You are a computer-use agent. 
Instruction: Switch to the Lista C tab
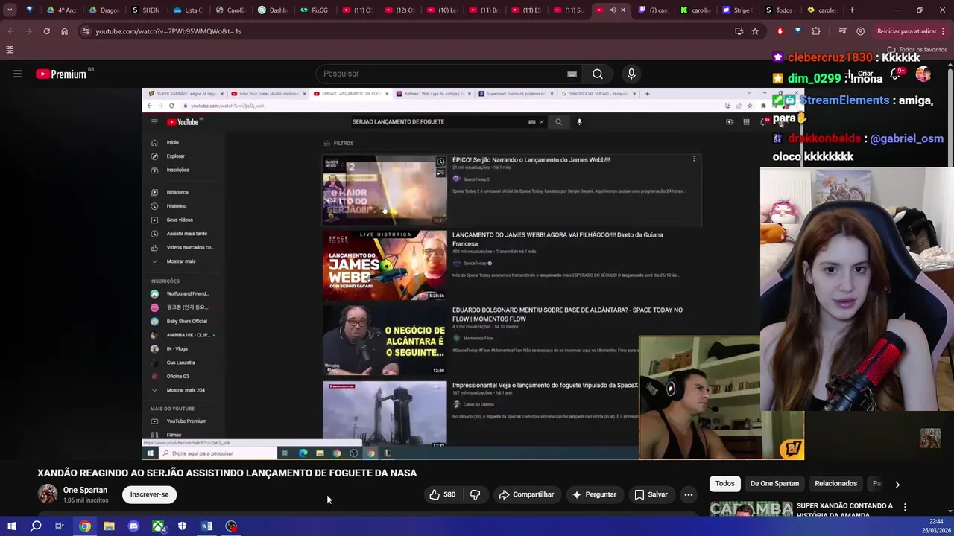[188, 10]
